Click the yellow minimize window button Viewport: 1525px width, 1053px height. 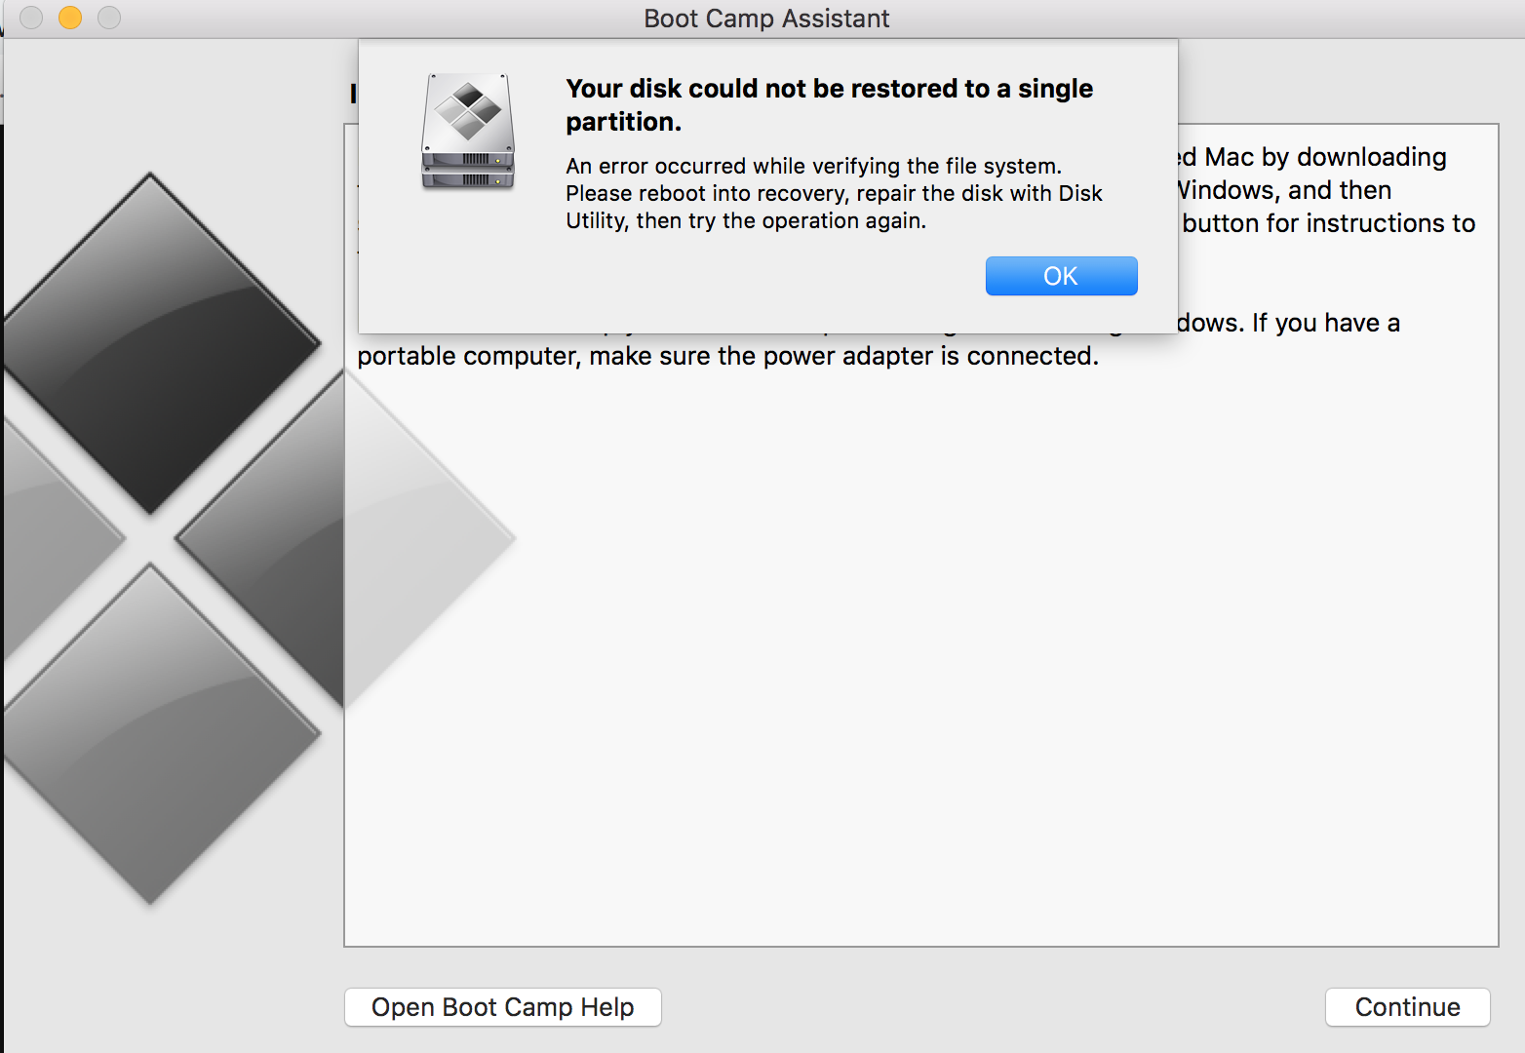[x=70, y=18]
